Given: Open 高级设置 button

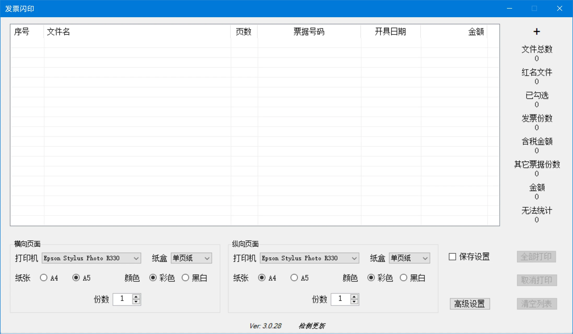Looking at the screenshot, I should [x=470, y=304].
